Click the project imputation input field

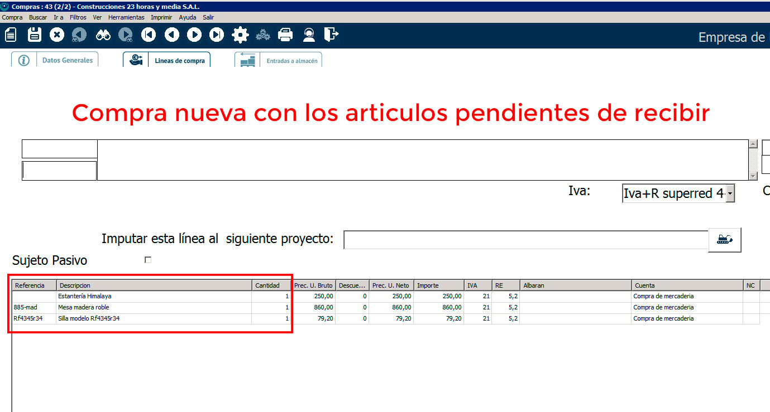pyautogui.click(x=525, y=240)
